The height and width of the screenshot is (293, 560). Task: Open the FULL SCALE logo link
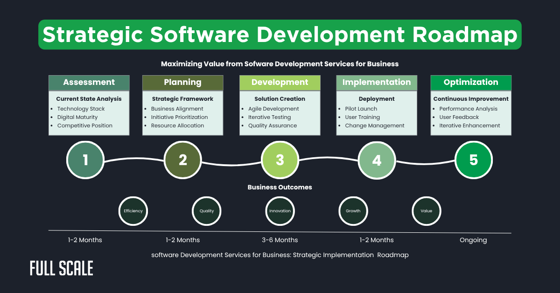click(x=61, y=268)
